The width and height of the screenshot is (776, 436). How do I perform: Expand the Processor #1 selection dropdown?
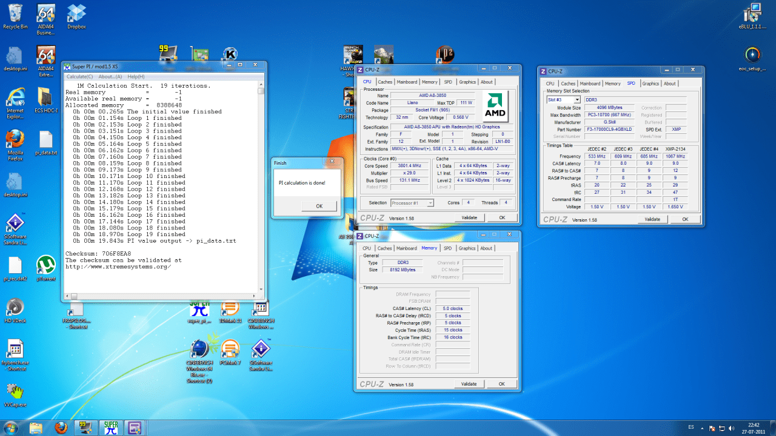click(412, 203)
